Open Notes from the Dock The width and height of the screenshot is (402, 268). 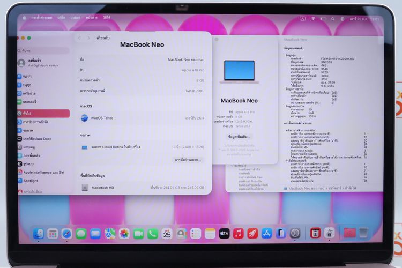pyautogui.click(x=210, y=234)
